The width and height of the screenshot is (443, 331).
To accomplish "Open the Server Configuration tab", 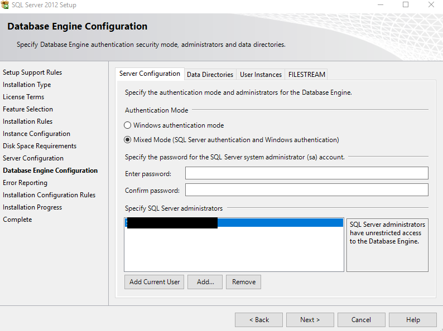I will pyautogui.click(x=150, y=74).
